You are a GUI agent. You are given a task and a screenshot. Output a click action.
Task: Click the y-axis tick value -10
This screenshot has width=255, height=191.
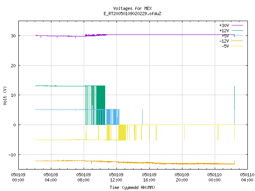point(12,155)
